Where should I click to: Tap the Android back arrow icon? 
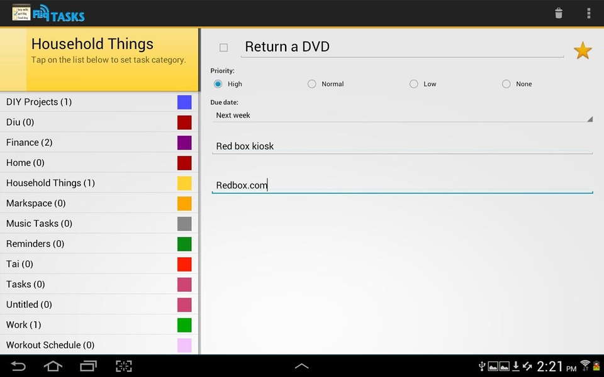point(18,366)
